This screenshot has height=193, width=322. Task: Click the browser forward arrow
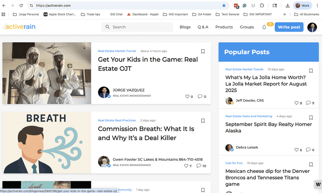13,5
